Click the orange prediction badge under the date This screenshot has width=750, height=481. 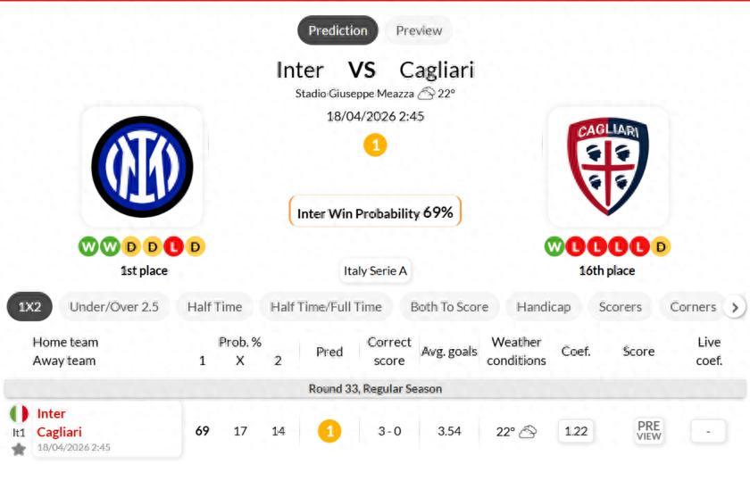click(375, 145)
